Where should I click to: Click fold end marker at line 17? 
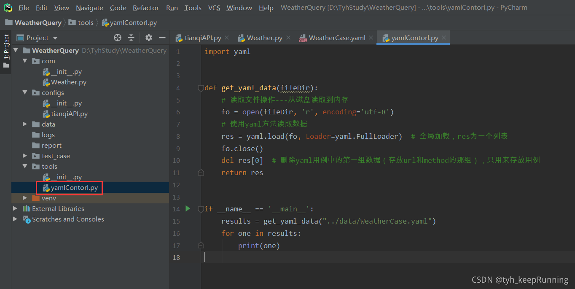point(201,245)
